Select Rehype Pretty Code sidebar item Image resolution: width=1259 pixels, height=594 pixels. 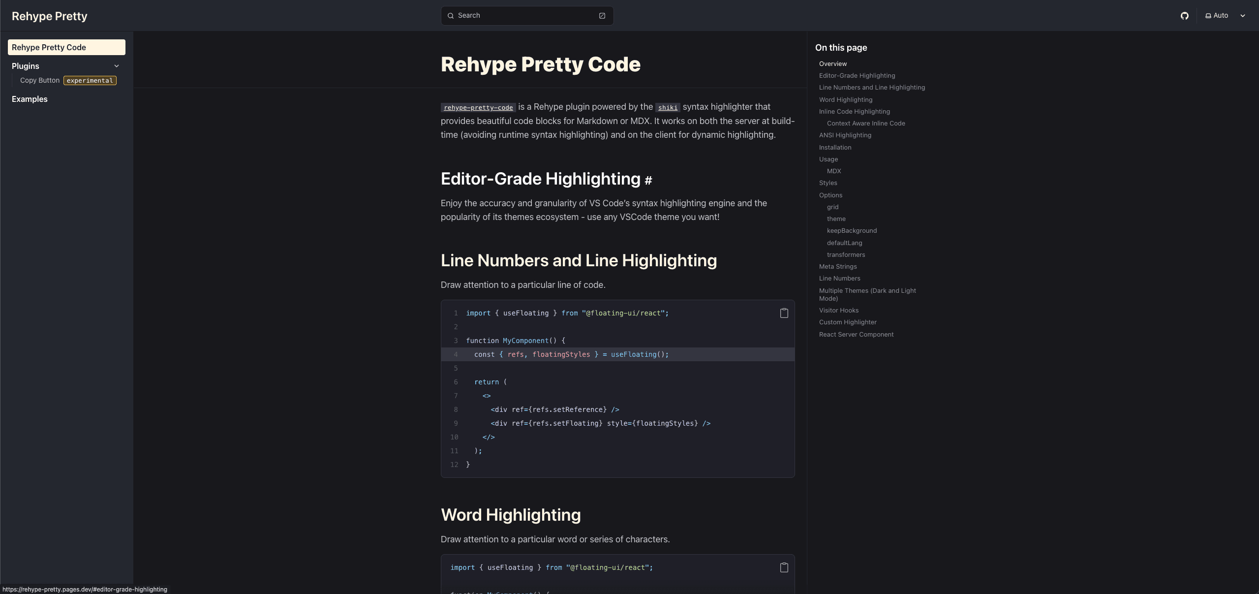point(66,47)
